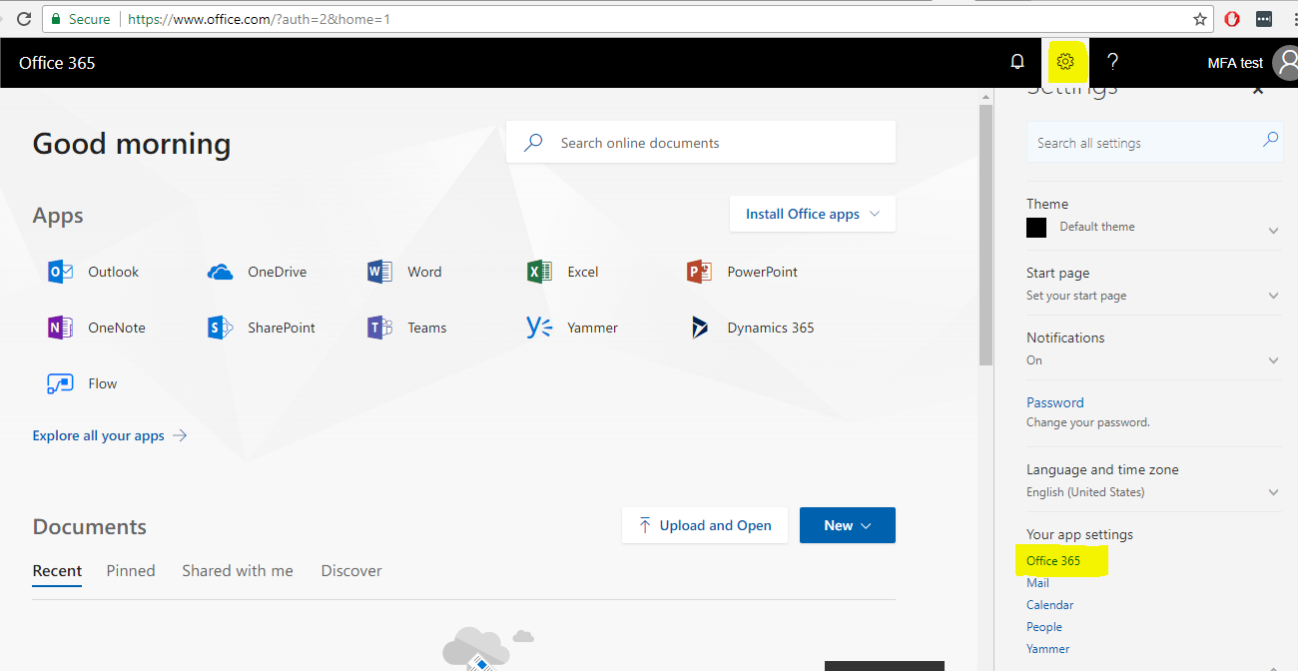Launch Dynamics 365
This screenshot has width=1298, height=671.
(751, 328)
